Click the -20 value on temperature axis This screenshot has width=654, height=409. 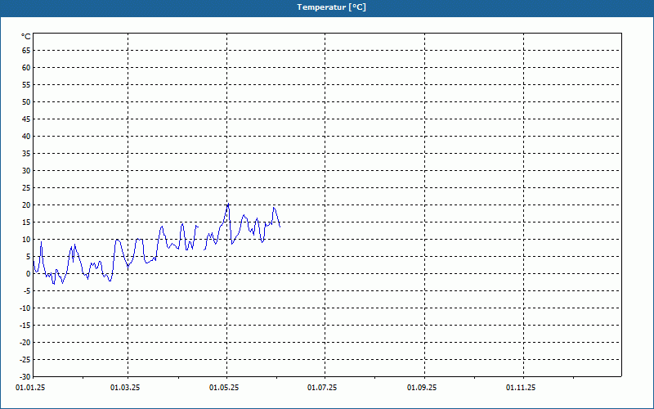tap(25, 342)
